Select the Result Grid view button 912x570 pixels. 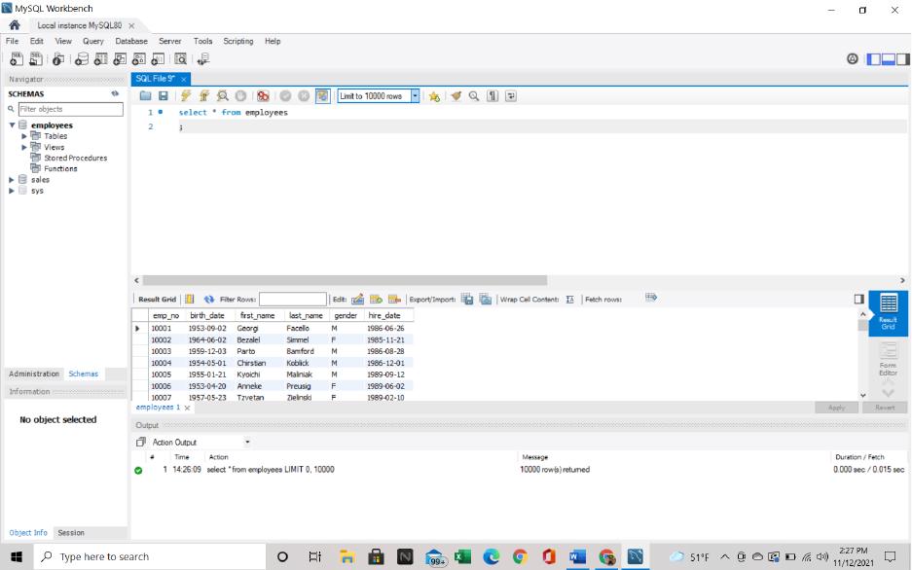point(888,313)
